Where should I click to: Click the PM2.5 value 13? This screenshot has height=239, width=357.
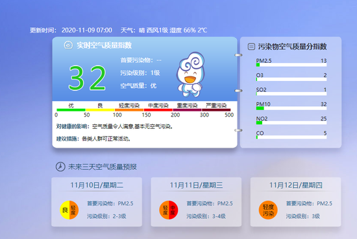324,61
